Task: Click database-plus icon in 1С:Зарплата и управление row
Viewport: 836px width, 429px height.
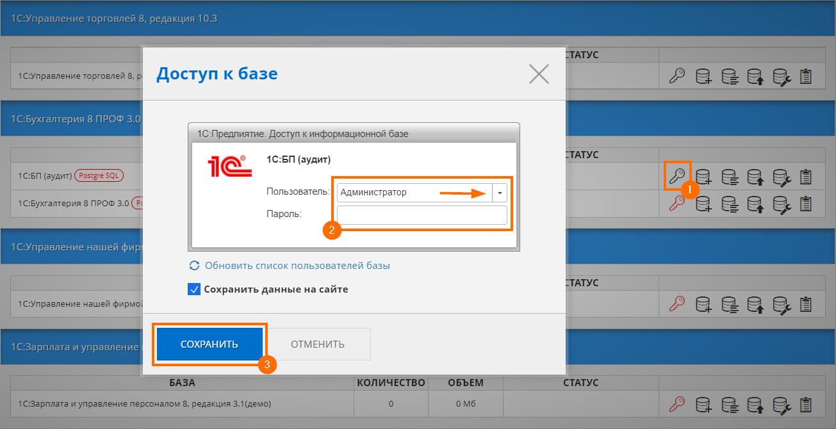Action: (703, 404)
